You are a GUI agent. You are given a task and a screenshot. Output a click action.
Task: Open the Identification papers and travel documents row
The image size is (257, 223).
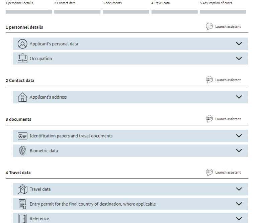pyautogui.click(x=71, y=136)
